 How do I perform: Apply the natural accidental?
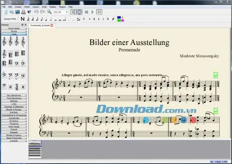tap(99, 19)
